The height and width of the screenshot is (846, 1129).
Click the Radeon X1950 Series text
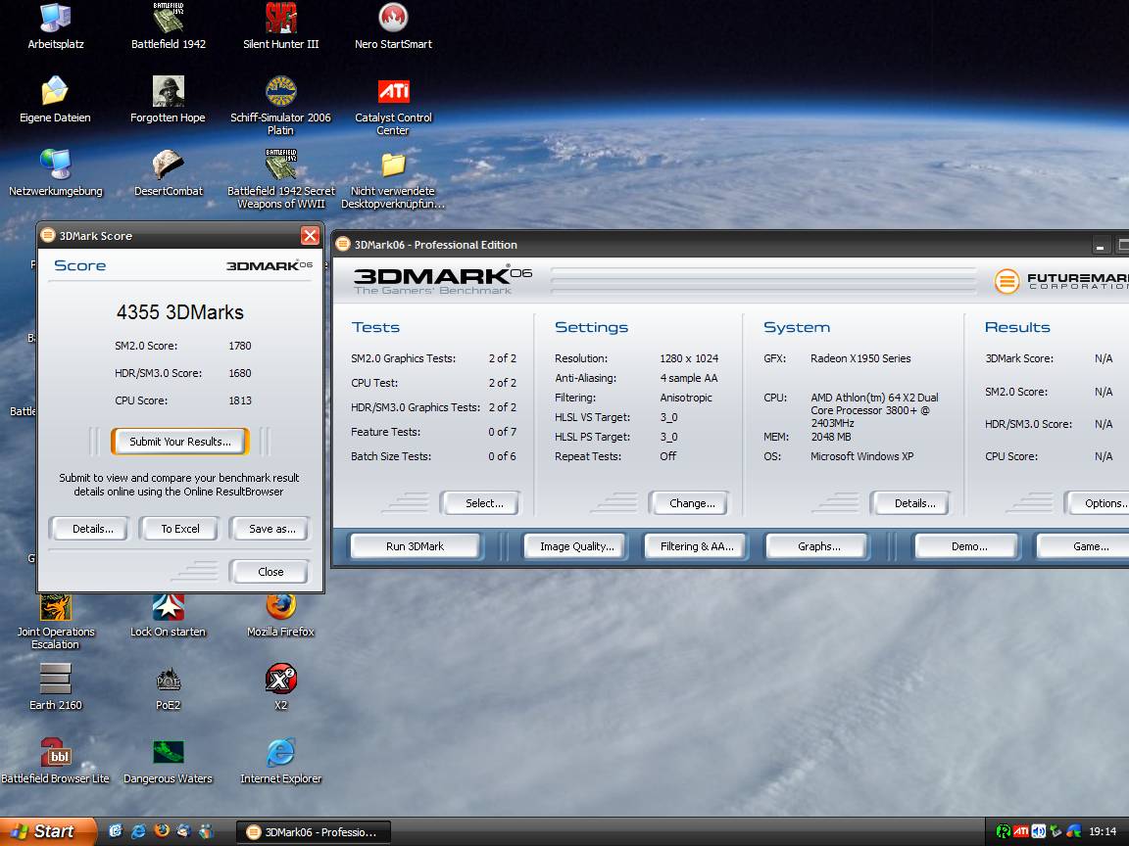pyautogui.click(x=859, y=358)
